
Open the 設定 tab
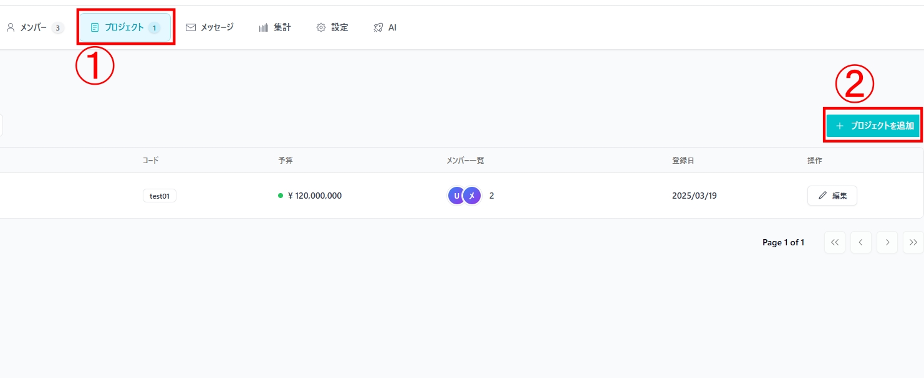pyautogui.click(x=332, y=27)
